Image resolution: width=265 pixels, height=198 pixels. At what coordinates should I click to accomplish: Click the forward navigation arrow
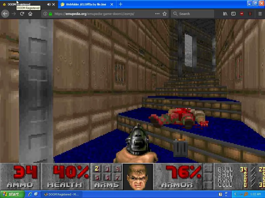point(14,14)
